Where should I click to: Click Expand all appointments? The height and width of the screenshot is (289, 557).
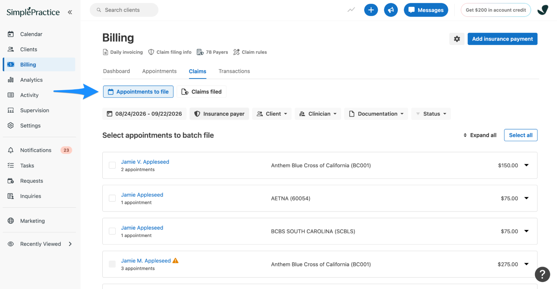tap(480, 135)
